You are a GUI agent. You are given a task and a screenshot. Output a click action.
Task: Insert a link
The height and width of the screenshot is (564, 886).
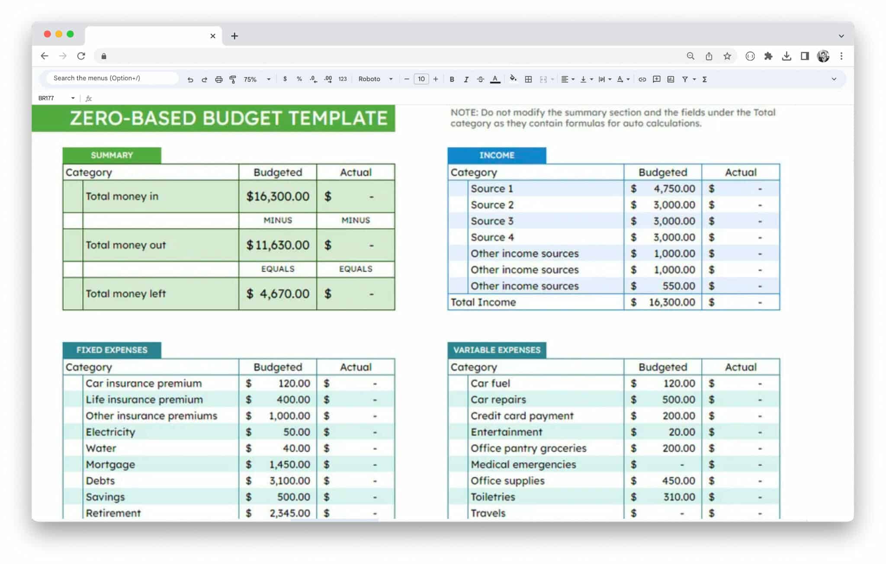click(642, 79)
